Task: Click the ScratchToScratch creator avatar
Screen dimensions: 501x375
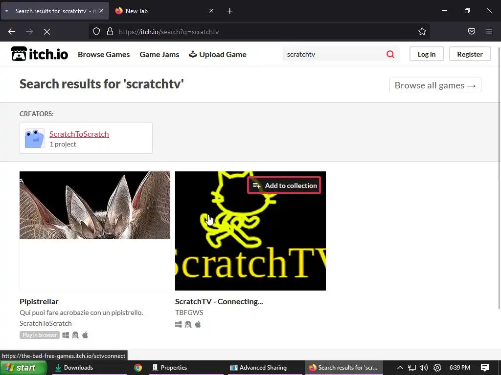Action: (35, 138)
